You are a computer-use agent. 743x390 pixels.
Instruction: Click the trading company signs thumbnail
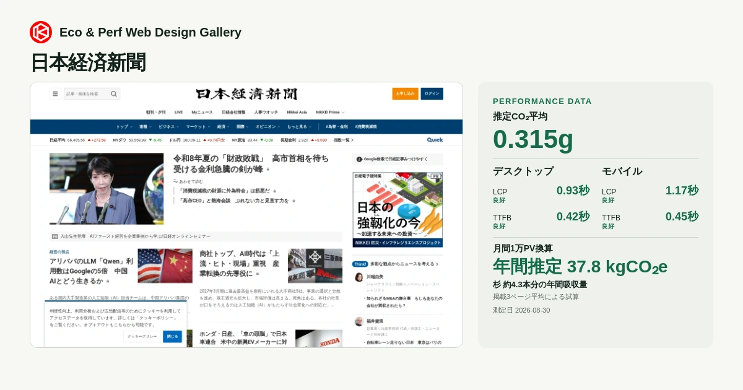(315, 266)
